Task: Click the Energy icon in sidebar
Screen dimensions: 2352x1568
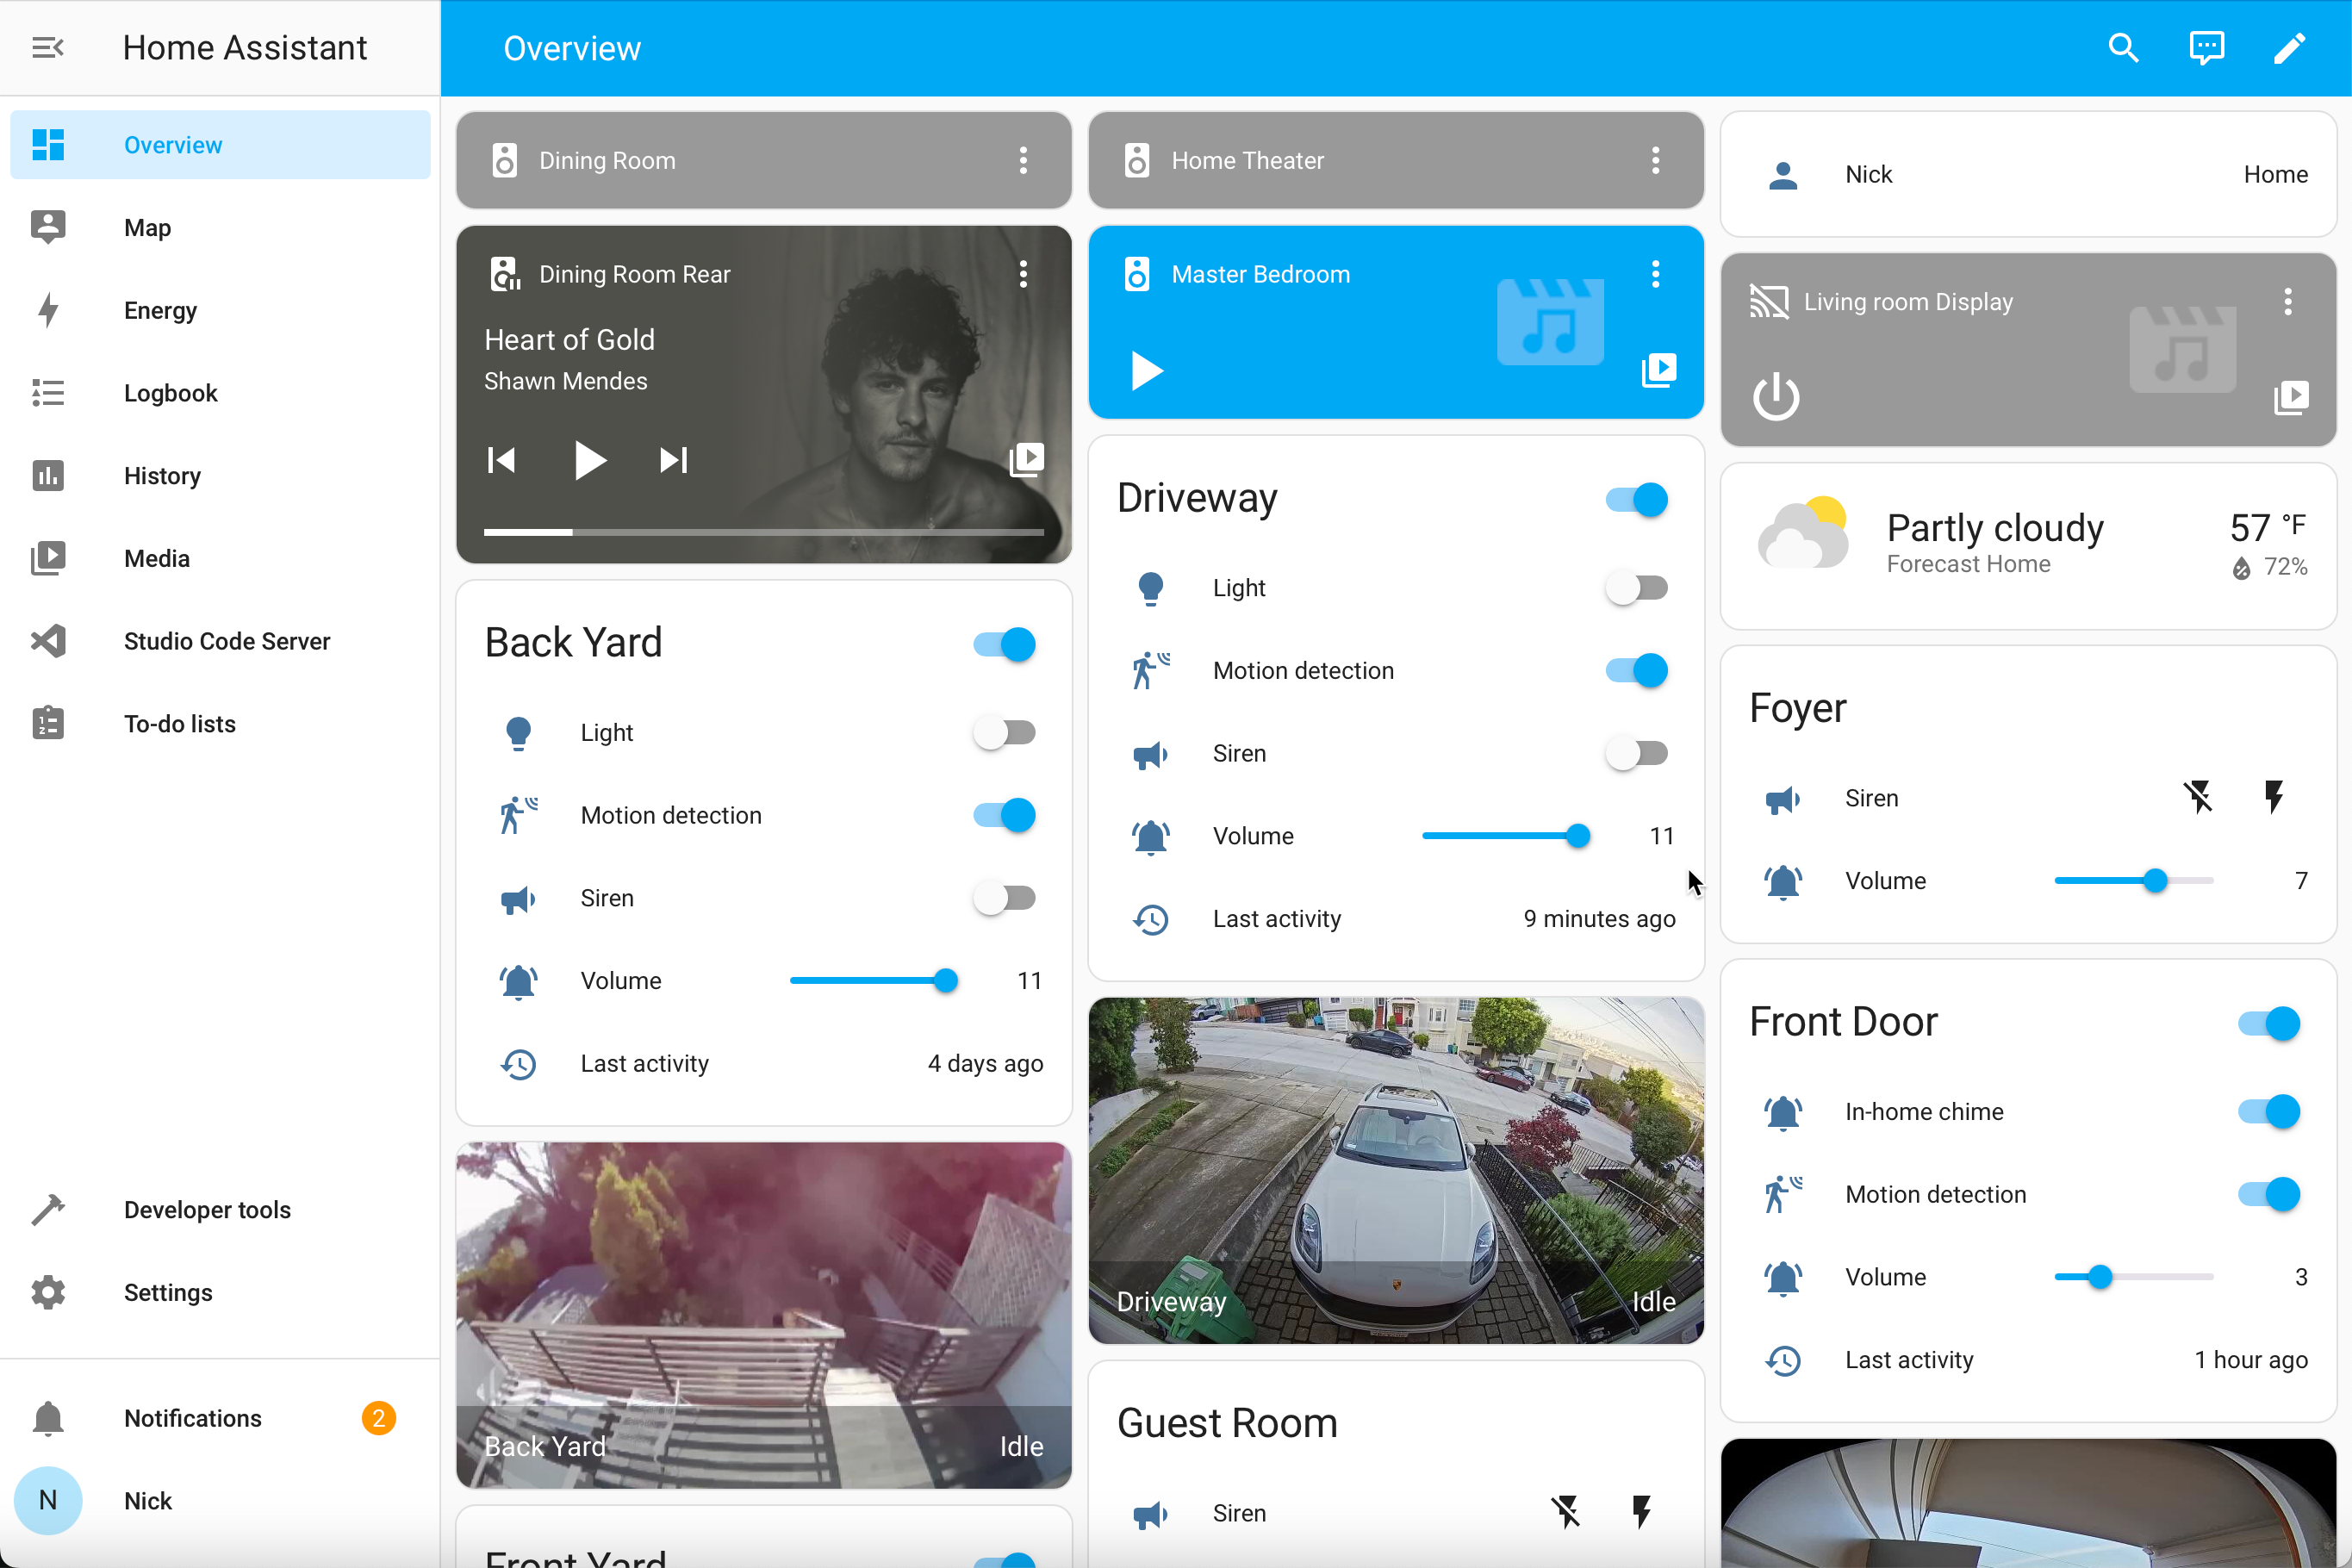Action: 47,310
